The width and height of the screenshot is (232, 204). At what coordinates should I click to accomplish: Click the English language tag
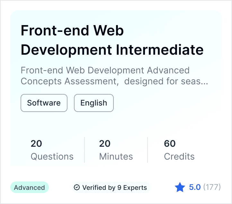tap(94, 103)
